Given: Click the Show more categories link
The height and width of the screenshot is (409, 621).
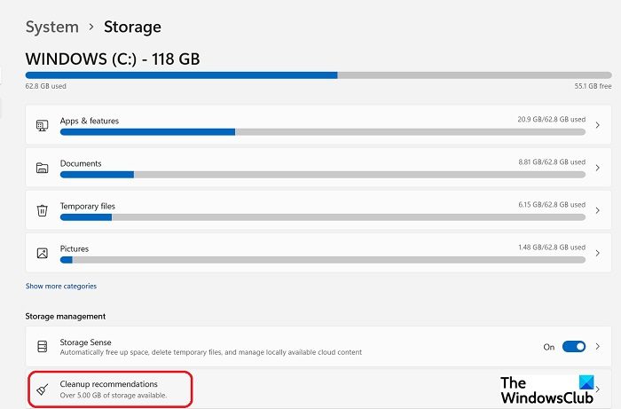Looking at the screenshot, I should click(x=61, y=286).
